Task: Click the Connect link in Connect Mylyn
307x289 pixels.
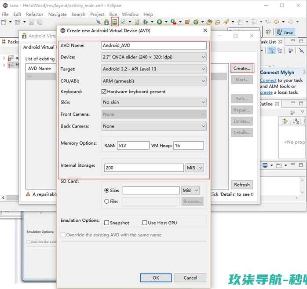Action: point(268,80)
